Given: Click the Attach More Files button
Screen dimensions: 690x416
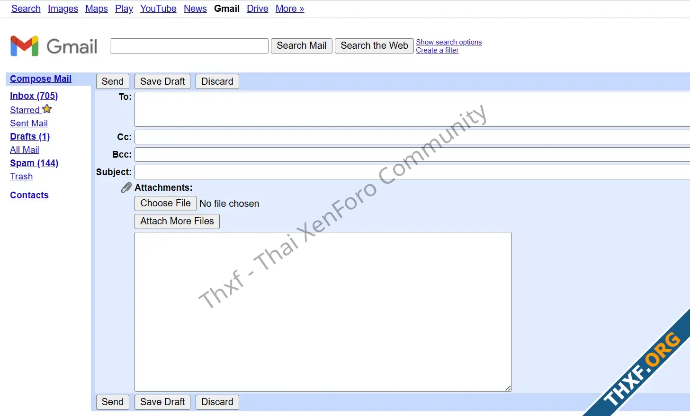Looking at the screenshot, I should click(177, 221).
